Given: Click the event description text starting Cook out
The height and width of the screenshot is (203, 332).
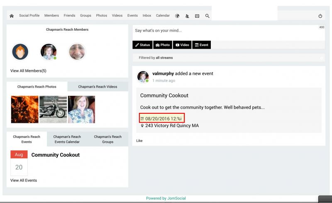Looking at the screenshot, I should [203, 108].
